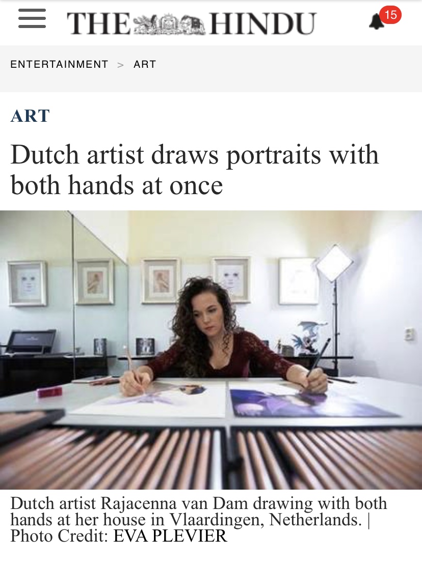The image size is (422, 562).
Task: Select the Art breadcrumb item
Action: pos(145,64)
